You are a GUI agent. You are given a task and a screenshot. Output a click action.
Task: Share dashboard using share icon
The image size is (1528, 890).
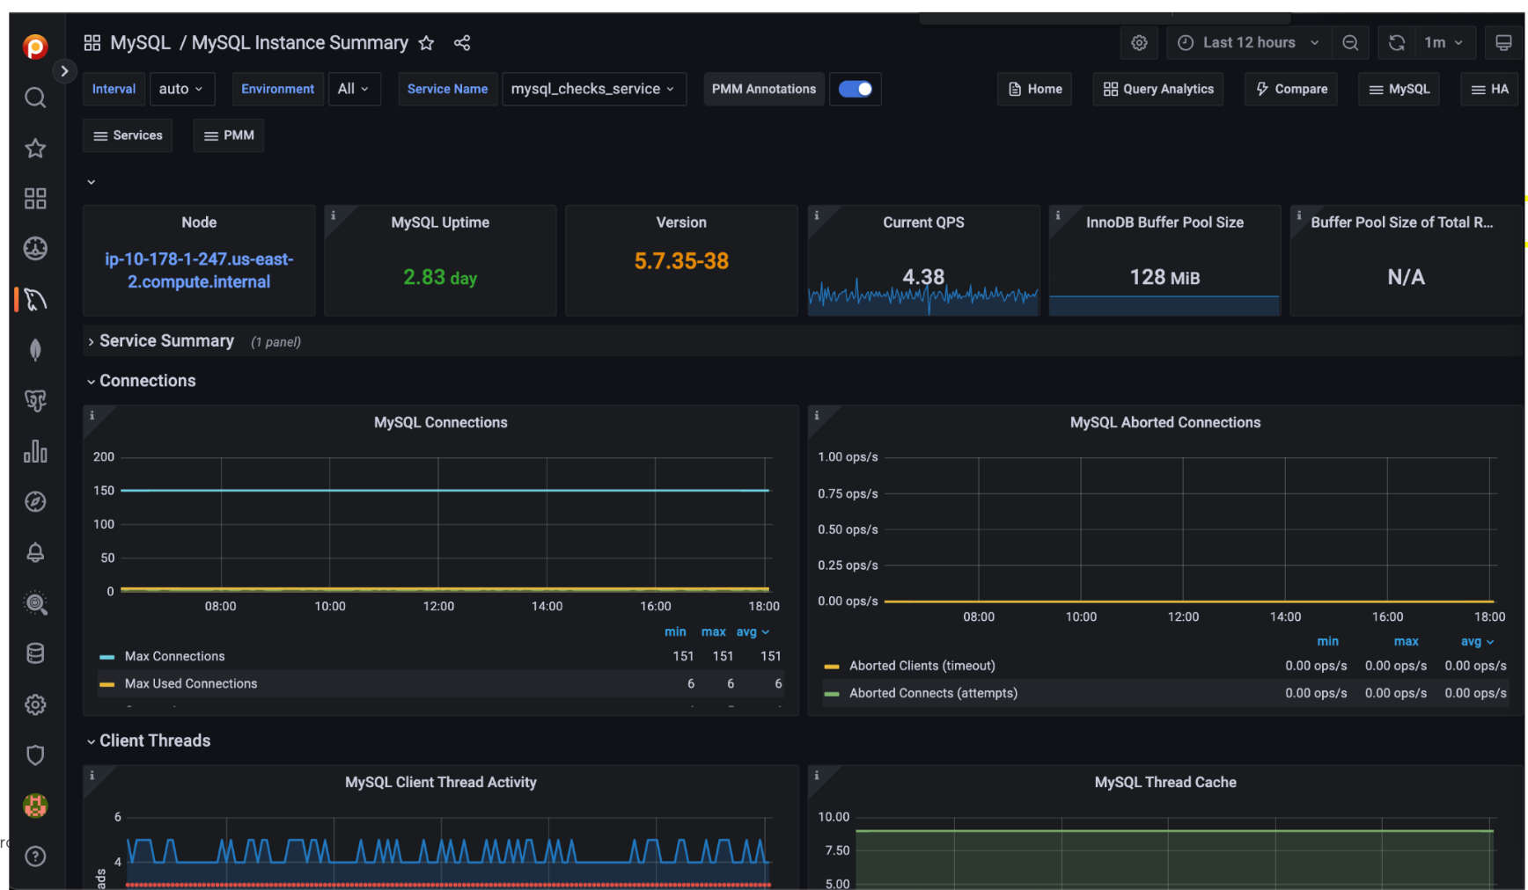tap(462, 43)
